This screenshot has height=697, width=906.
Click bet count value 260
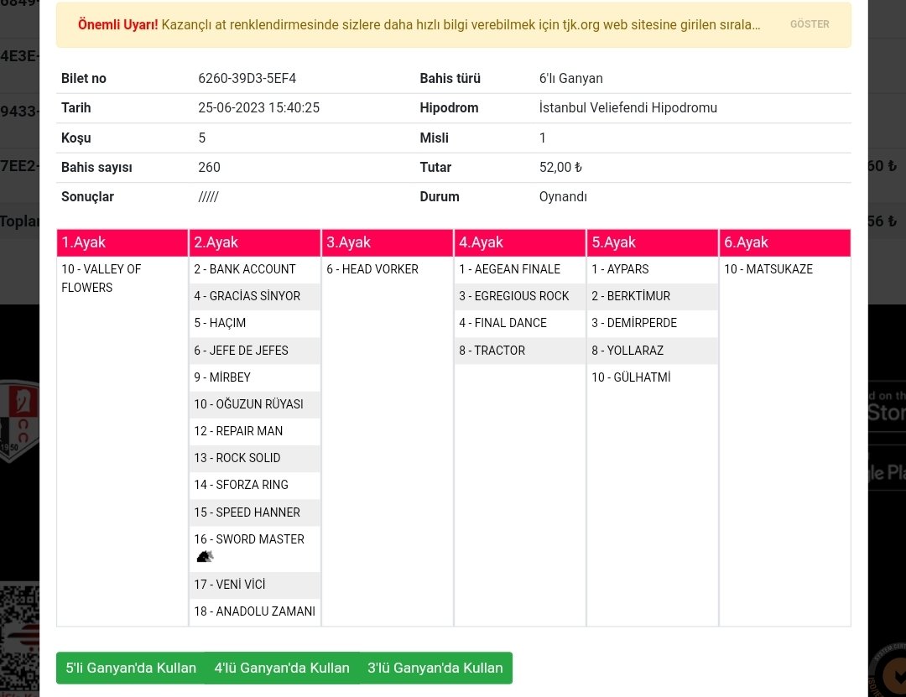[209, 168]
